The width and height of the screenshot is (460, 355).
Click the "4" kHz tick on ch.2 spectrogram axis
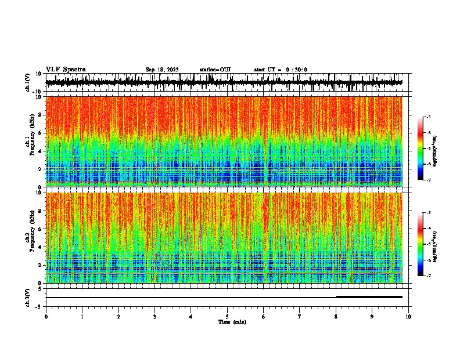(x=40, y=247)
